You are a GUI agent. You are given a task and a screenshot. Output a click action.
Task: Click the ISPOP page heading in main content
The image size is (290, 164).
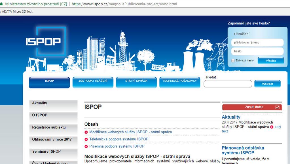point(93,107)
